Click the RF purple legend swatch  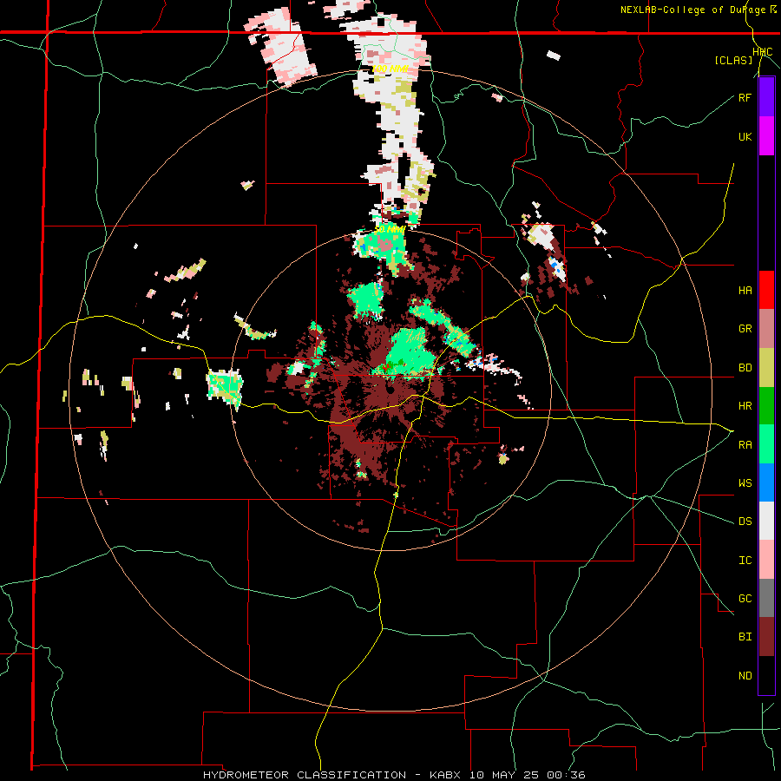(x=766, y=97)
